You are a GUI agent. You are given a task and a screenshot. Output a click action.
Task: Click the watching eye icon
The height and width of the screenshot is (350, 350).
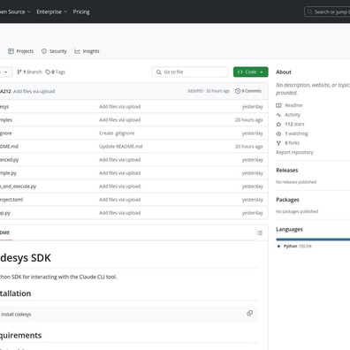[x=278, y=133]
